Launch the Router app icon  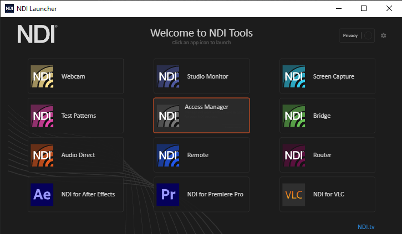[x=294, y=155]
